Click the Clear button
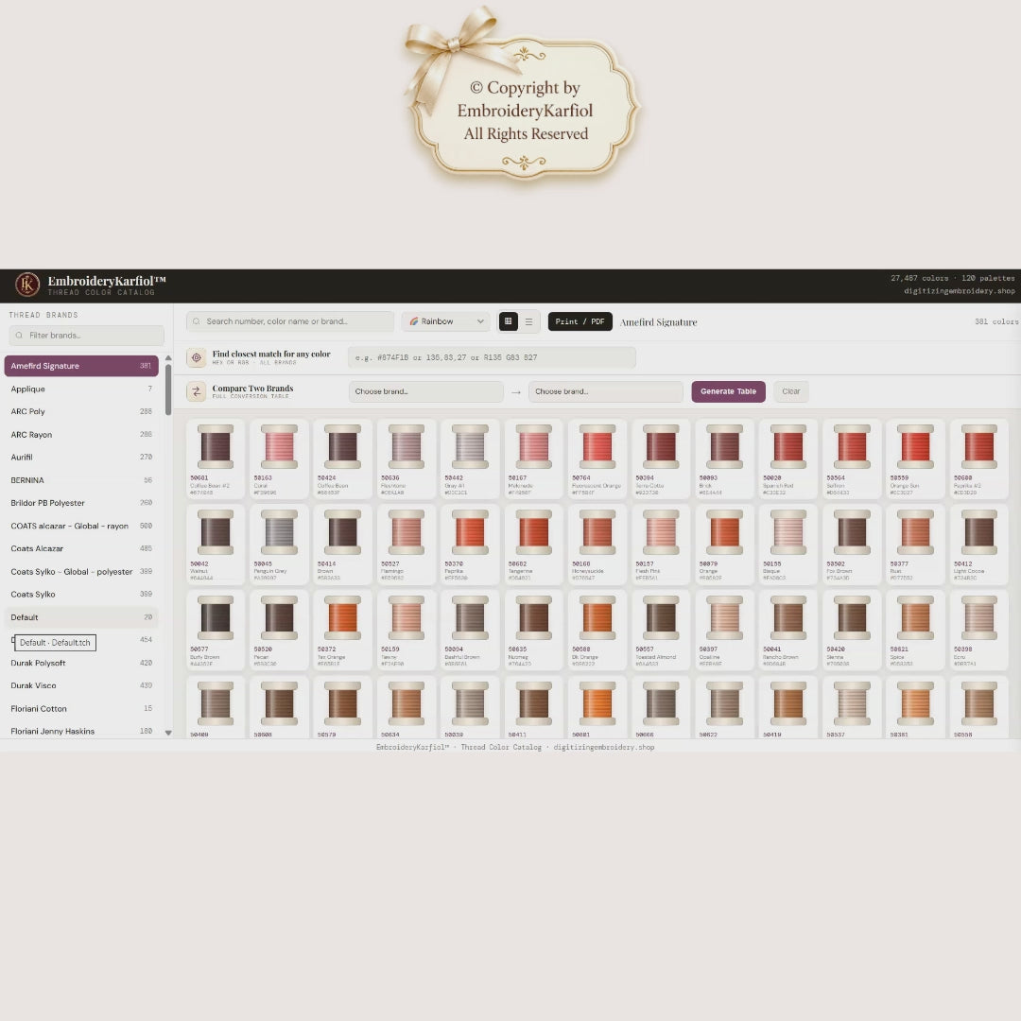This screenshot has height=1021, width=1021. [791, 392]
